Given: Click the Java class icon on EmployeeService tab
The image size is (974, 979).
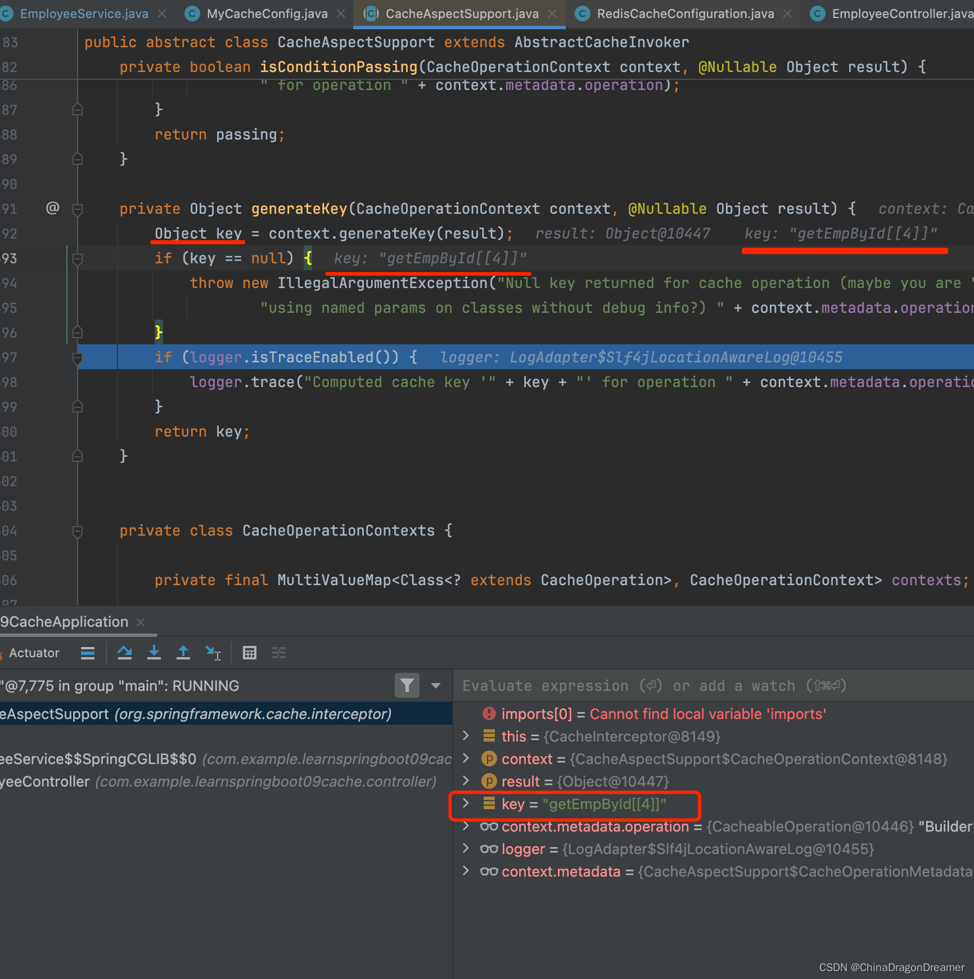Looking at the screenshot, I should 7,14.
